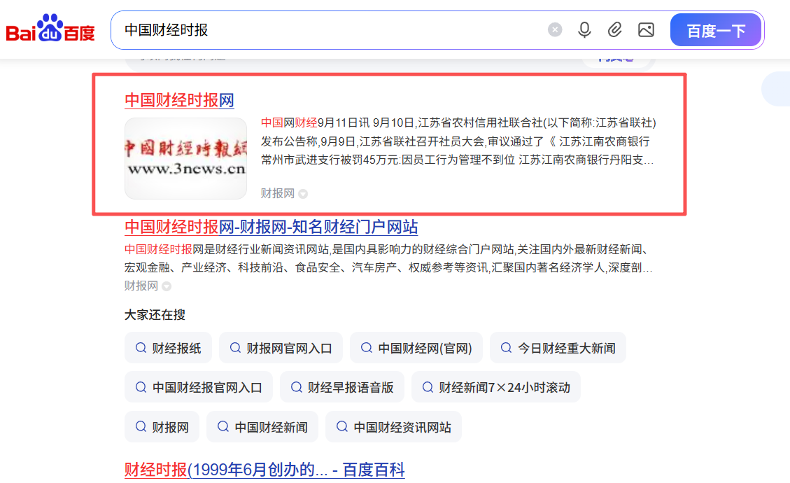Screen dimensions: 790x483
Task: Open the 财经时报 百度百科 result
Action: tap(264, 469)
